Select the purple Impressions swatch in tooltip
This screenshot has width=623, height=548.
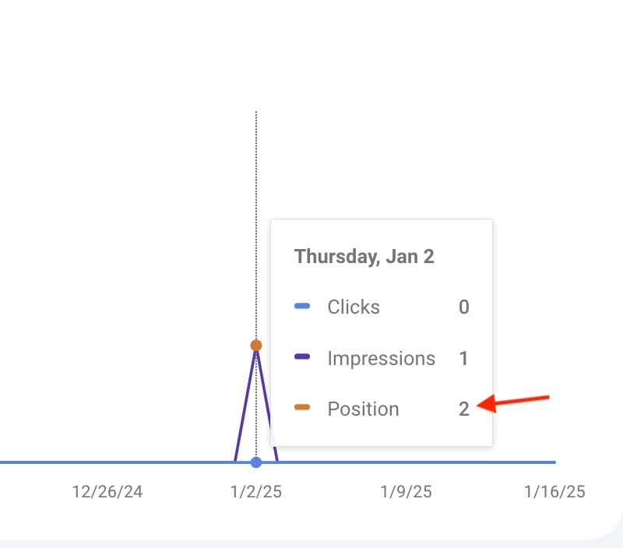point(302,357)
